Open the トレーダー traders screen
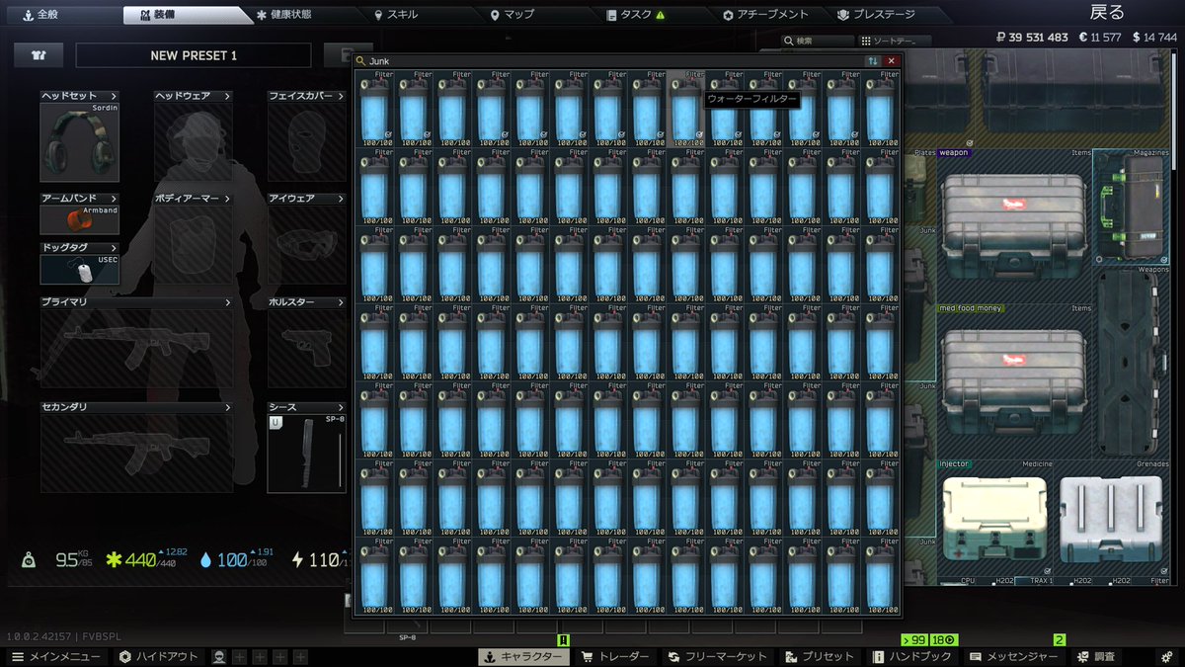Image resolution: width=1185 pixels, height=667 pixels. 615,656
